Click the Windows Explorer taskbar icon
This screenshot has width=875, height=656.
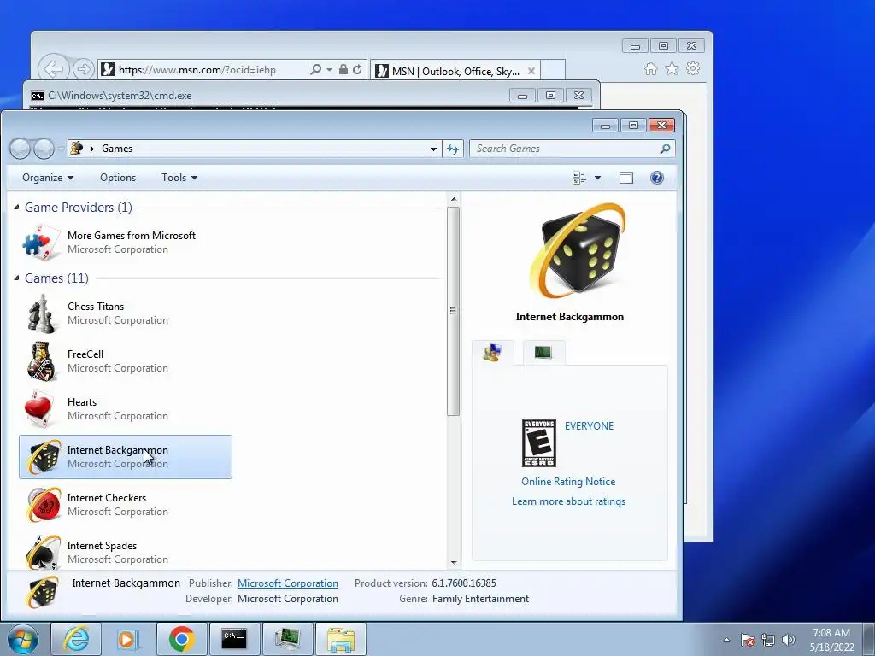click(x=340, y=639)
